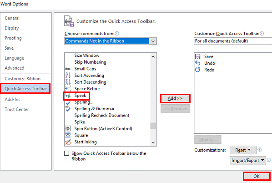Click the Square wrap icon
Screen dimensions: 272x183
68,135
